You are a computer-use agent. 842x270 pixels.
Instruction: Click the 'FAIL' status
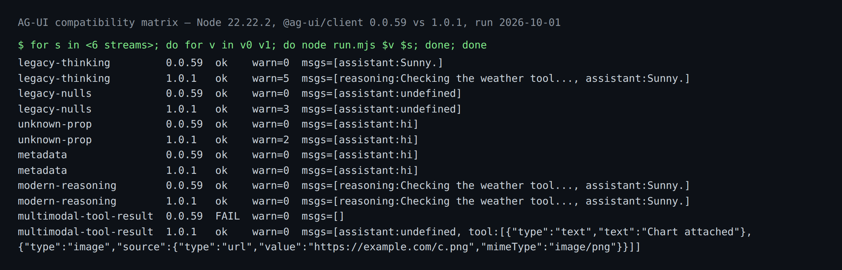pyautogui.click(x=228, y=216)
